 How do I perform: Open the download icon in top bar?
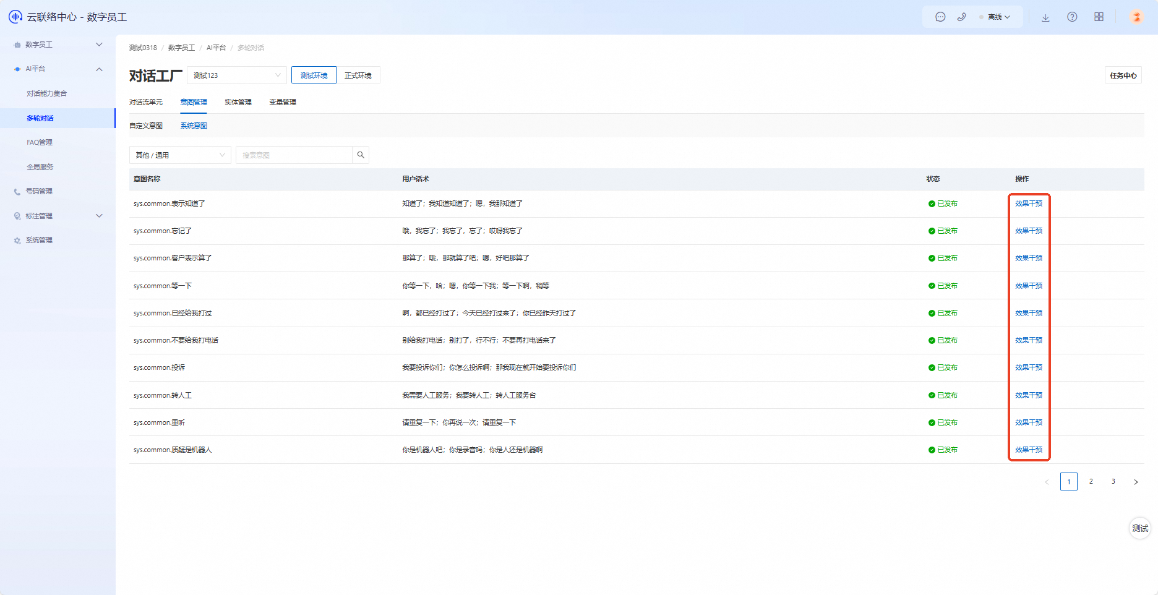1045,17
